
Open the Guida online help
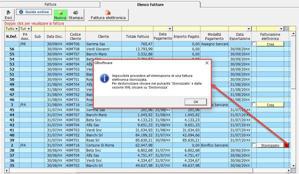click(34, 12)
